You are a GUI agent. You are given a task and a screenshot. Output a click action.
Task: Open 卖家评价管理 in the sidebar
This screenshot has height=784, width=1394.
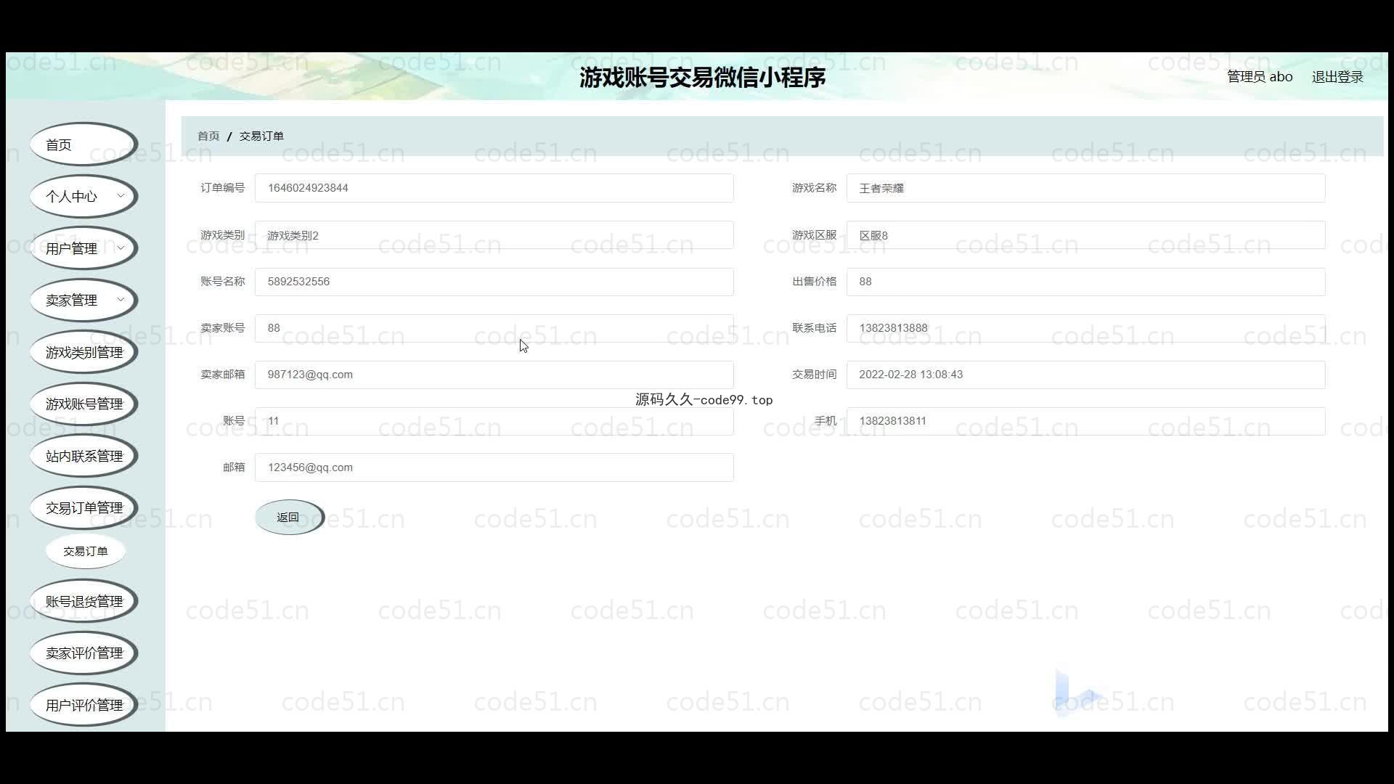(x=83, y=653)
